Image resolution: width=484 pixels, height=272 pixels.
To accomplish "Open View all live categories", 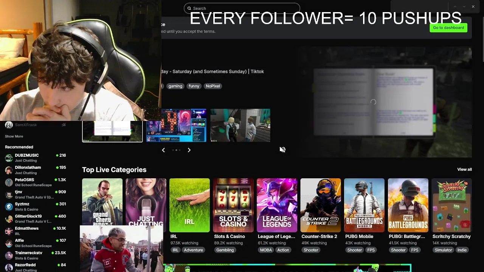I will [464, 169].
